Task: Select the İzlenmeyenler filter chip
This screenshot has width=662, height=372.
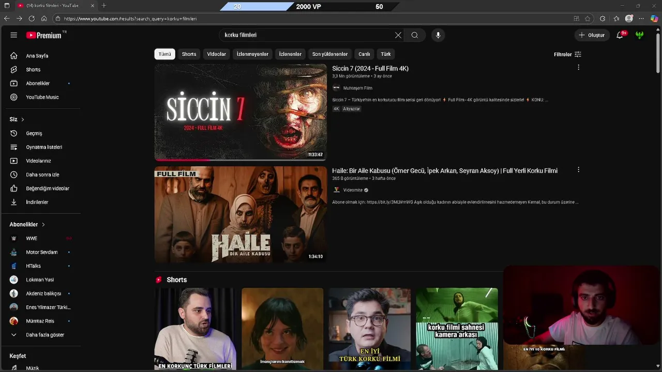Action: point(252,54)
